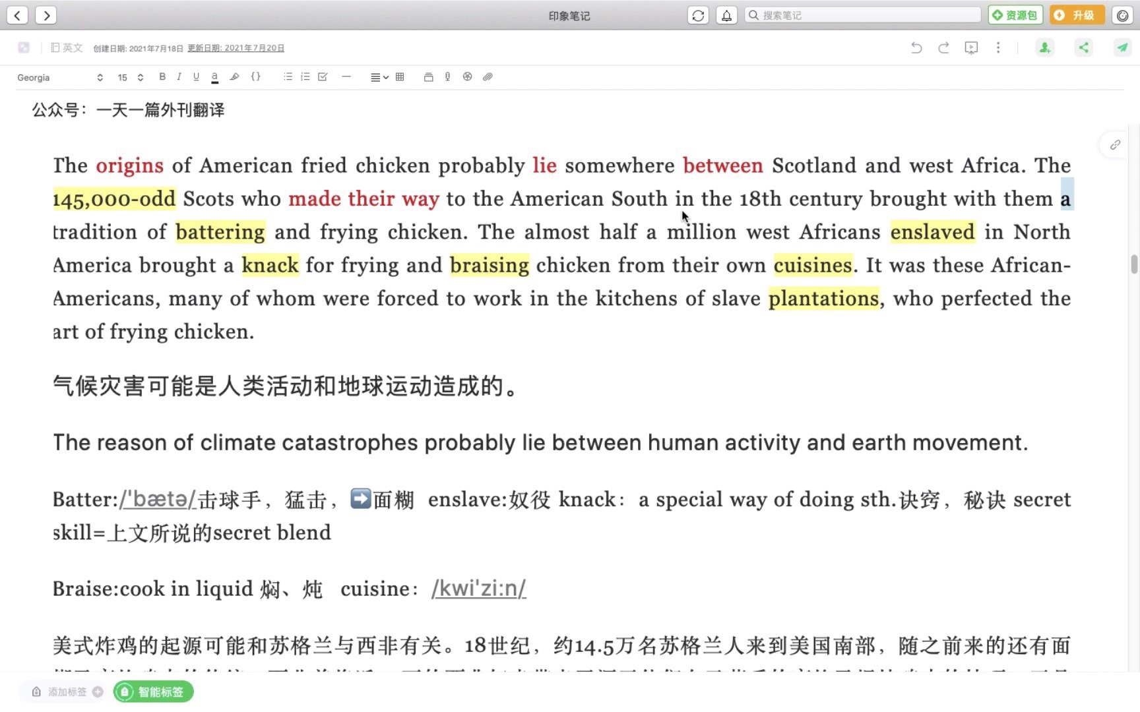Click the circular insert icon beside microphone
Image resolution: width=1140 pixels, height=712 pixels.
click(x=467, y=76)
